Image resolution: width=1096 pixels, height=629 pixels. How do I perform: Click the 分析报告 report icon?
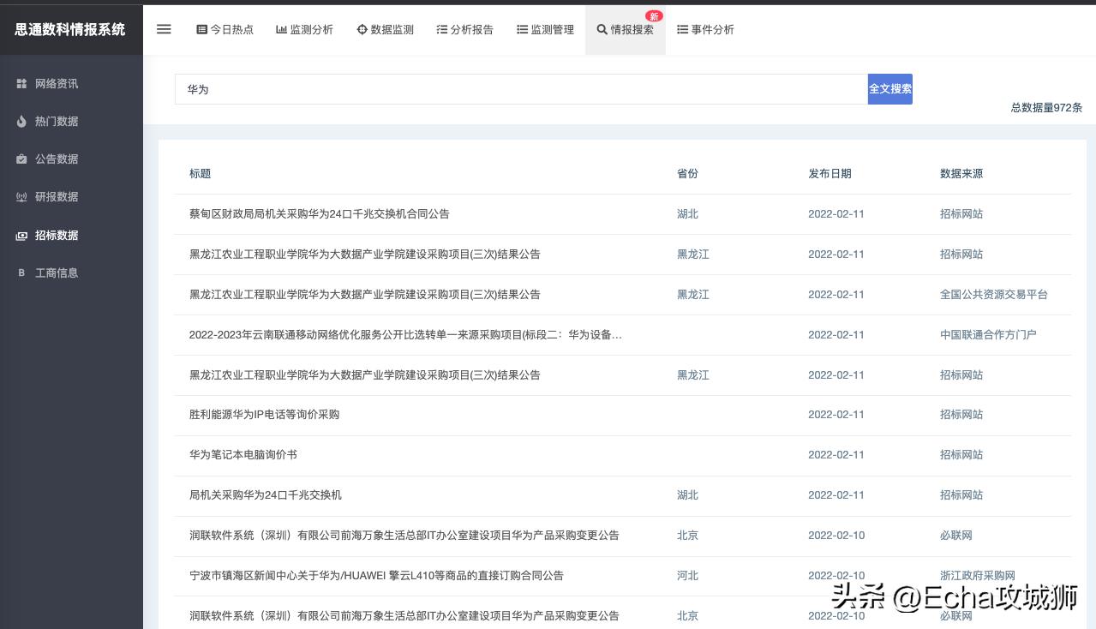tap(443, 30)
